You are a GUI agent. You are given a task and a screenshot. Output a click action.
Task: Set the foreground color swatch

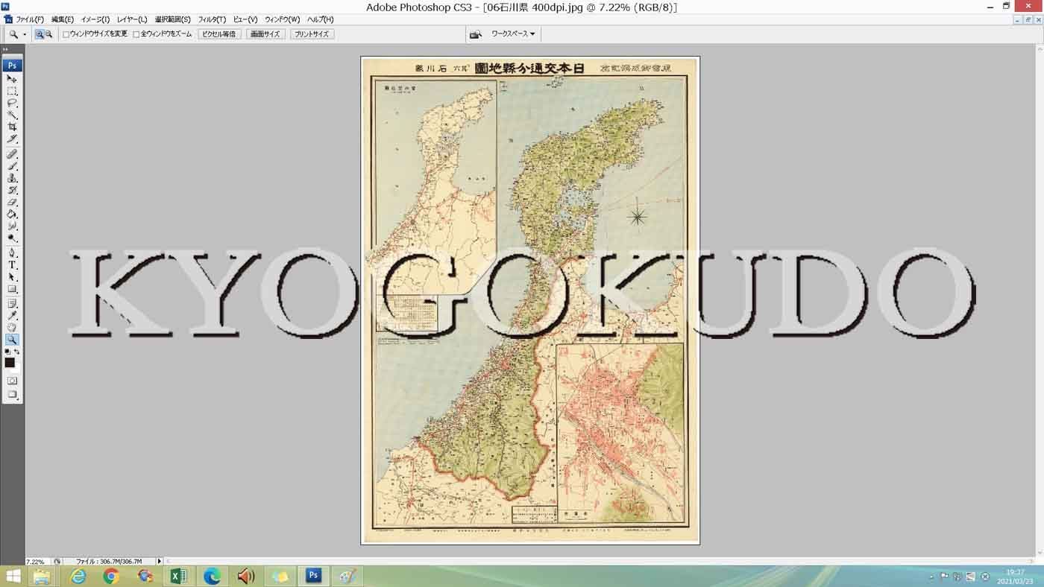pos(10,363)
